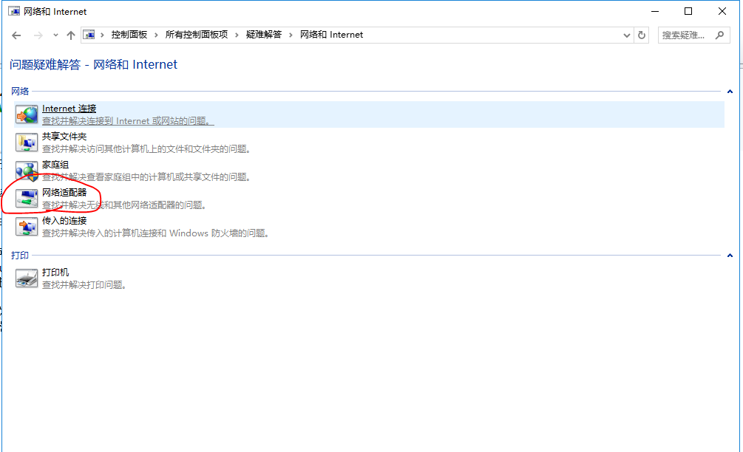Open the address bar dropdown arrow
The width and height of the screenshot is (743, 452).
click(626, 34)
